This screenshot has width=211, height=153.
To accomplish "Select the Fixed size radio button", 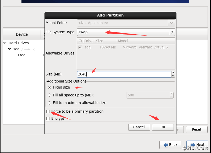I will [x=49, y=88].
